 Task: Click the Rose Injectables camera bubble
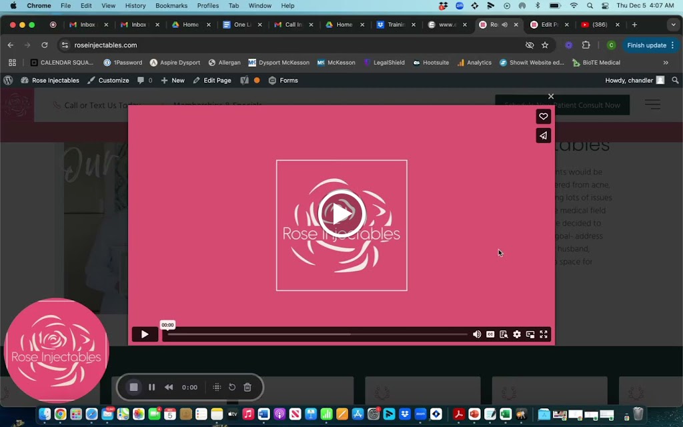click(x=56, y=350)
